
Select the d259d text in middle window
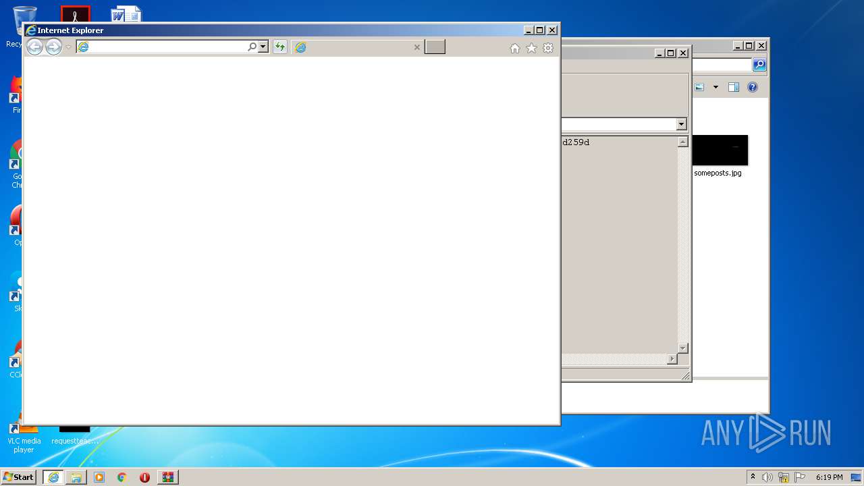(576, 142)
